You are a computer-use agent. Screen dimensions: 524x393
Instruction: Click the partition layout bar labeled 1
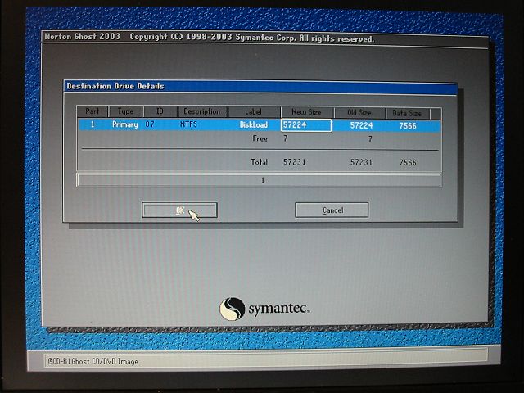tap(261, 180)
